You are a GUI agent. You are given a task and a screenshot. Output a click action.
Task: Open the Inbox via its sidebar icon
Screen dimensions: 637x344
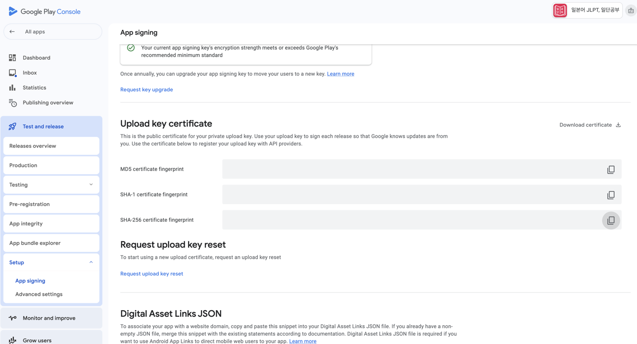tap(12, 72)
